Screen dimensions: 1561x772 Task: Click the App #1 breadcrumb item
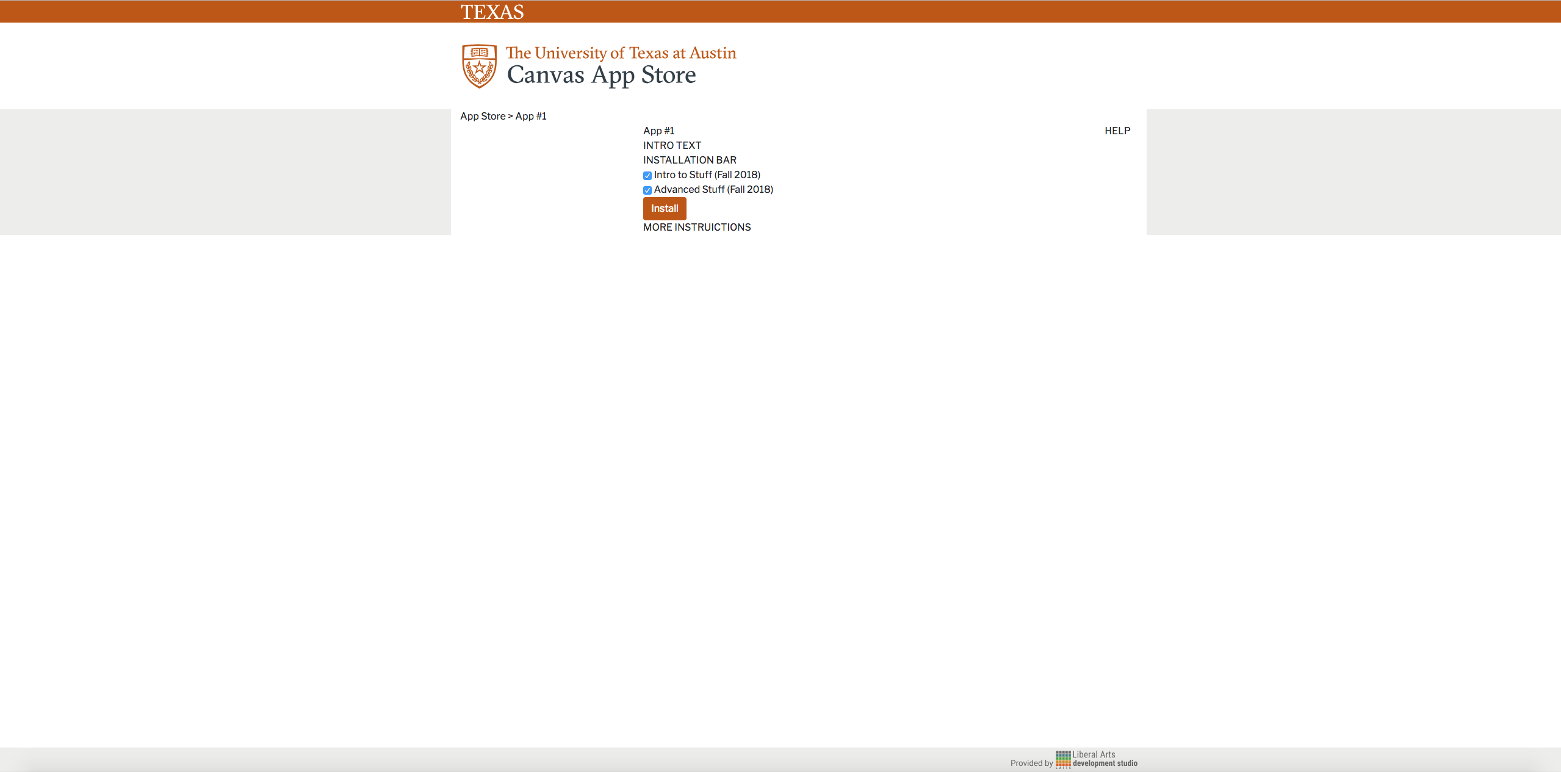click(x=531, y=116)
